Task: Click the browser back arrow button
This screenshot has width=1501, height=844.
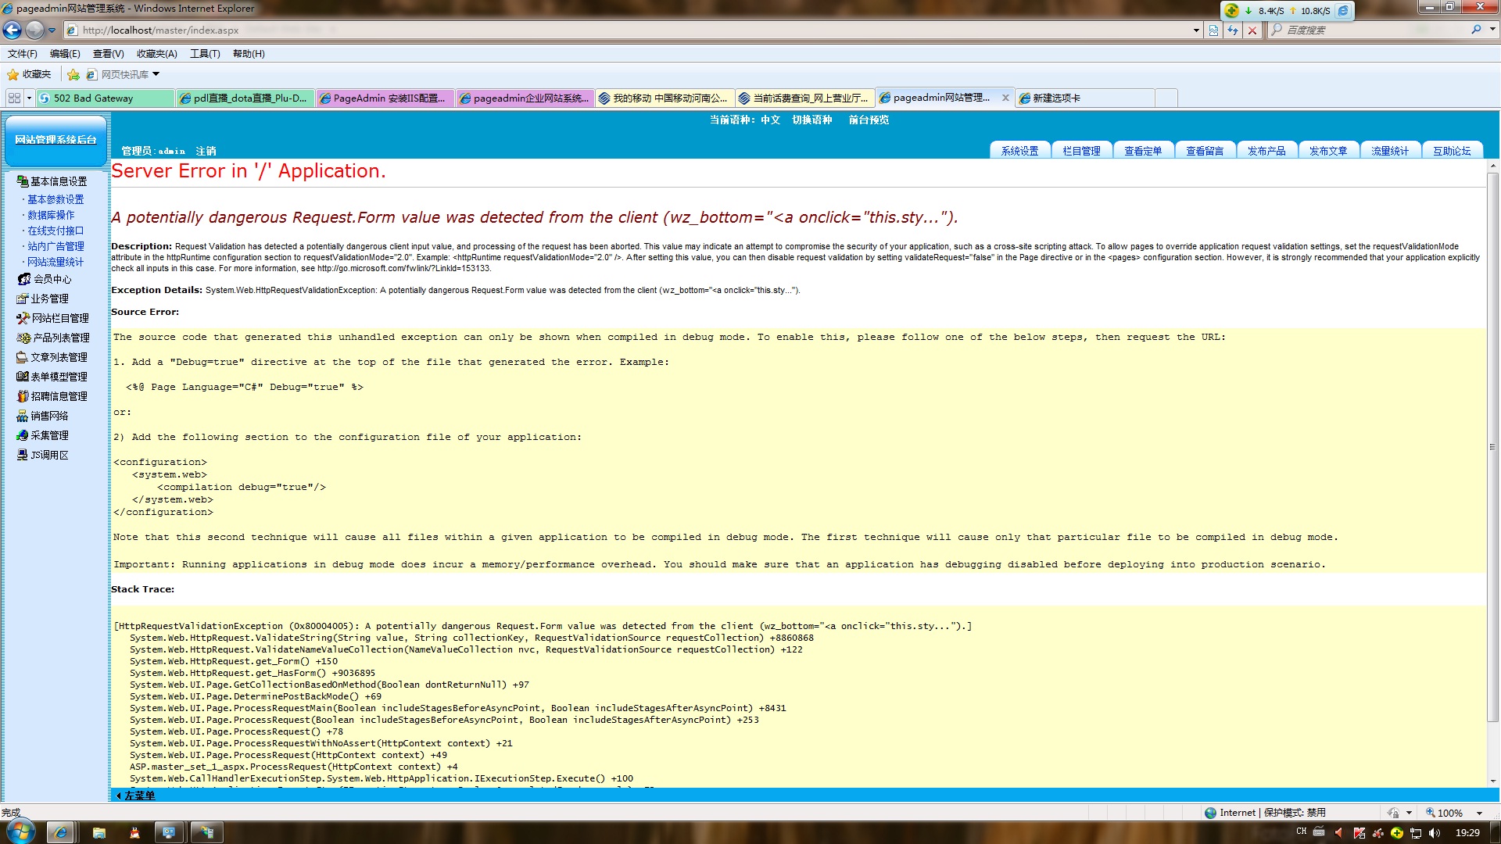Action: (12, 30)
